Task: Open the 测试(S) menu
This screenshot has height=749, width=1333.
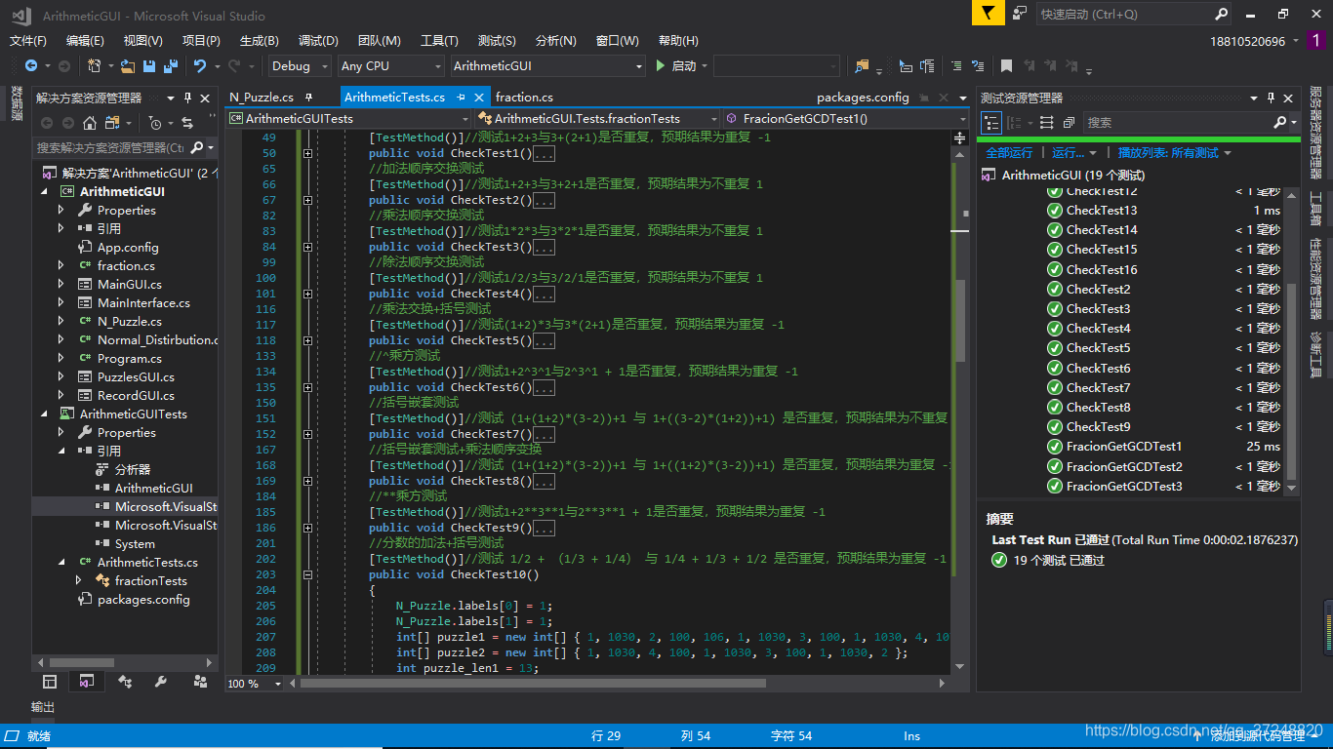Action: (497, 41)
